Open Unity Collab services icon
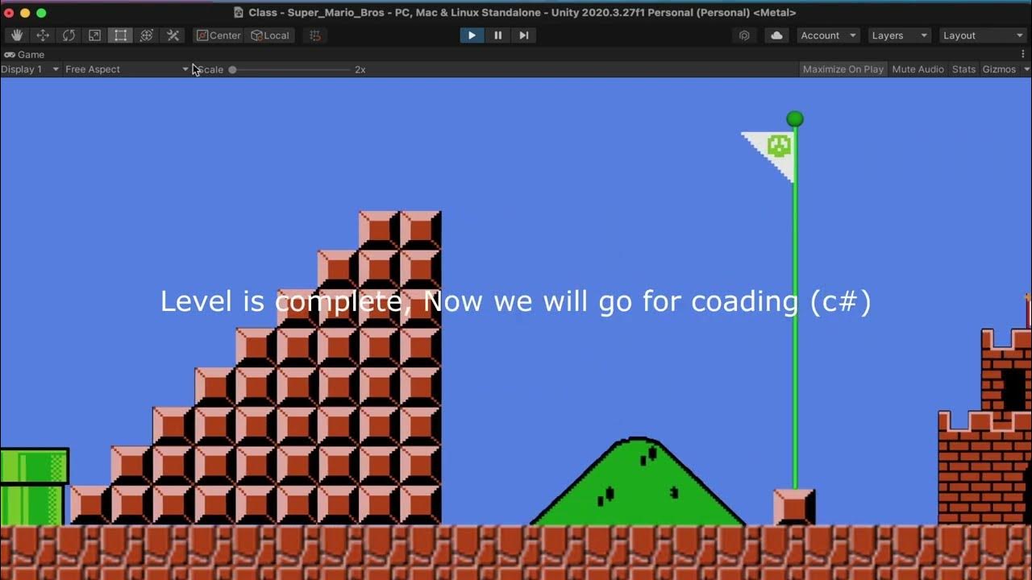1032x580 pixels. click(x=744, y=35)
